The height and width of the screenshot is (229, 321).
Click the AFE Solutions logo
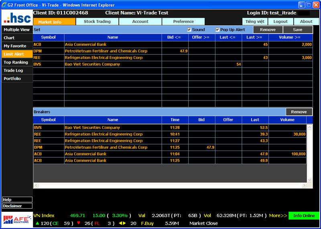pyautogui.click(x=16, y=219)
